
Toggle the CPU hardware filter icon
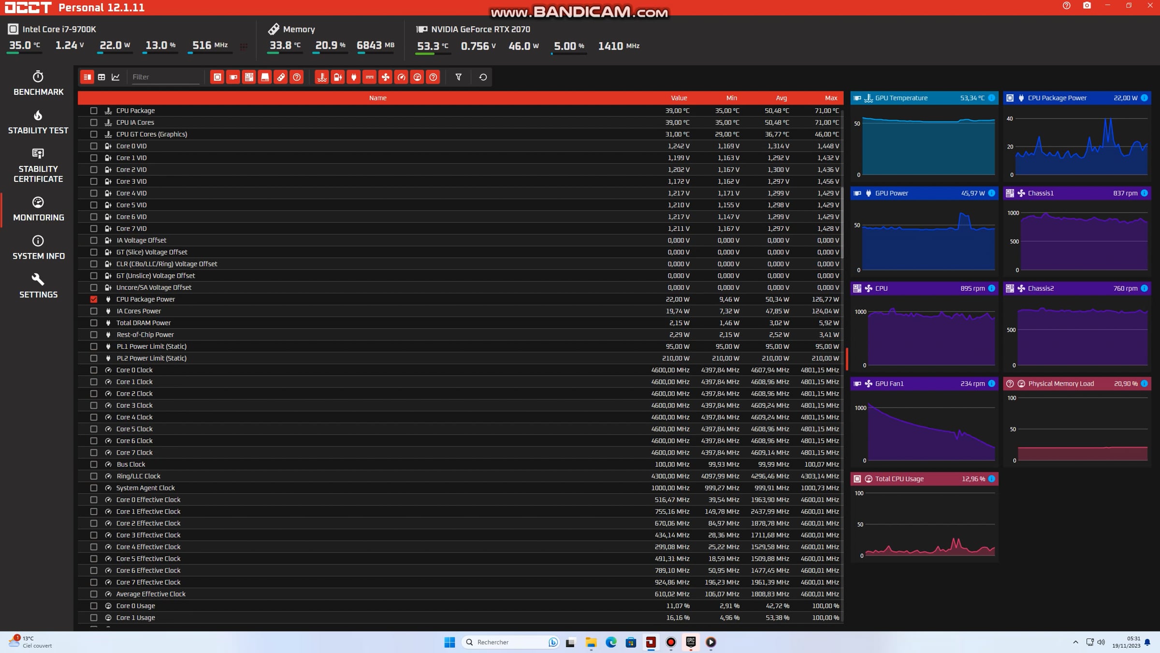(217, 77)
